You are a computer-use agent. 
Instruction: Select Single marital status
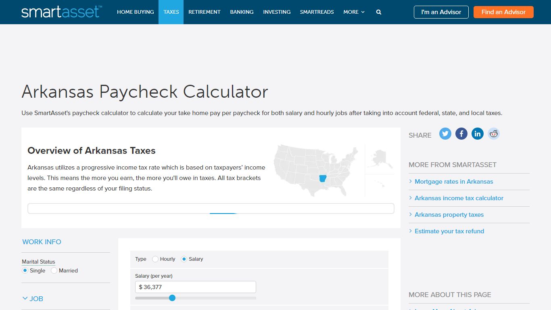pos(25,270)
